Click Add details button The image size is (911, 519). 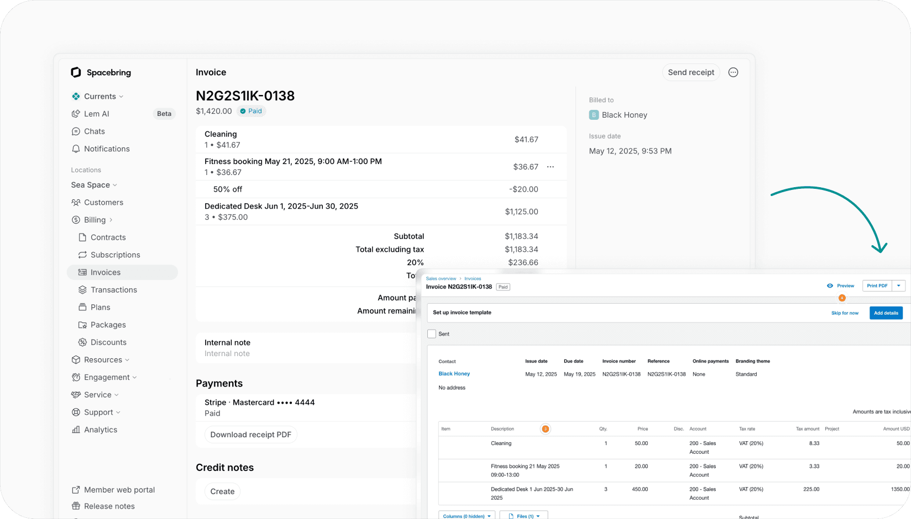pyautogui.click(x=886, y=313)
